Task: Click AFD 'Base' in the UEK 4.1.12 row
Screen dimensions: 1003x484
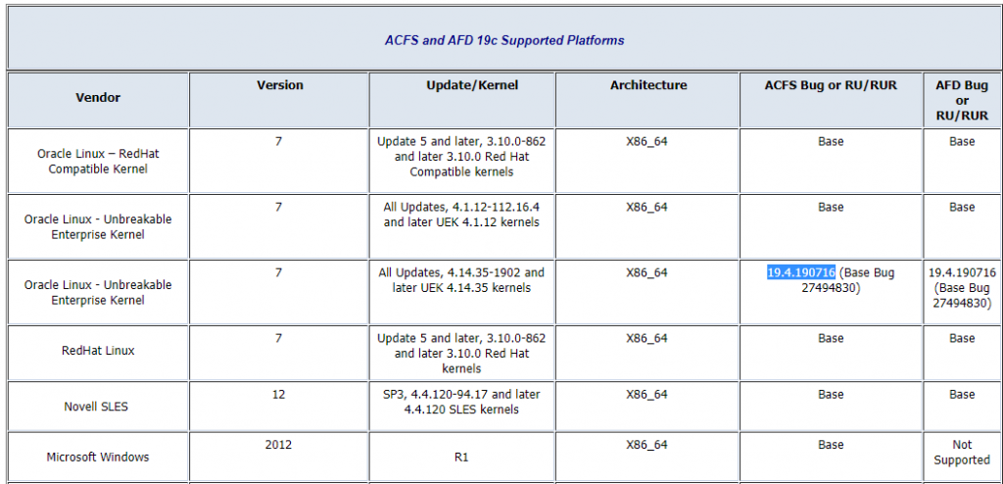Action: tap(962, 207)
